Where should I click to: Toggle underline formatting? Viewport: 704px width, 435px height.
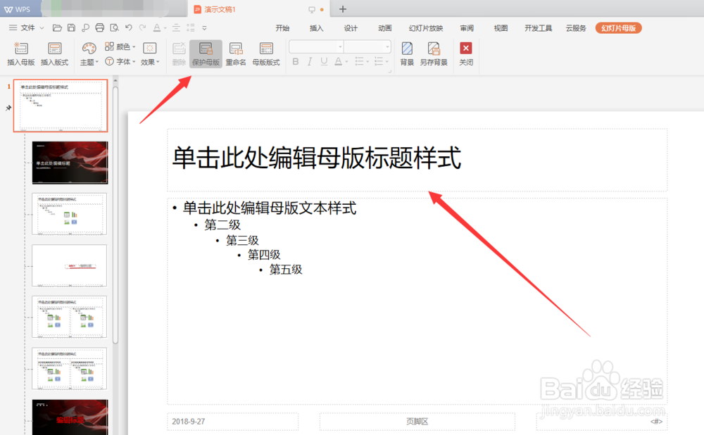tap(324, 61)
